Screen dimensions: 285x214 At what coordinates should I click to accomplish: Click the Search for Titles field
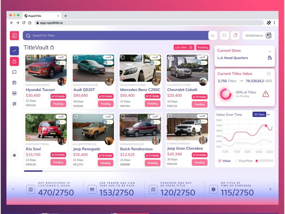[x=116, y=35]
